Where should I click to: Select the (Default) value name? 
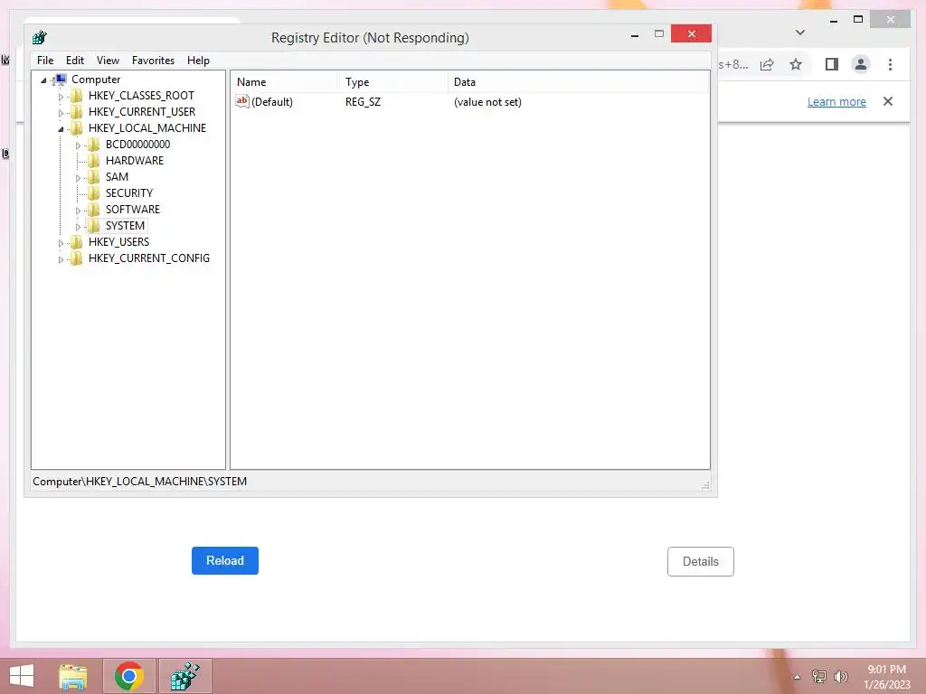[272, 101]
